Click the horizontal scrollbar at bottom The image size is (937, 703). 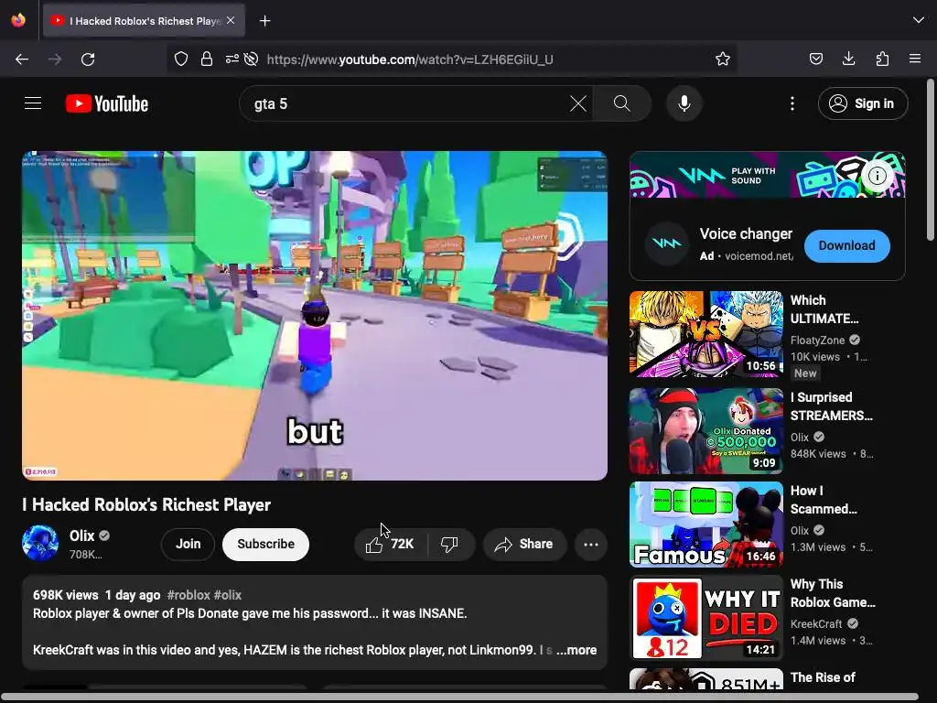click(460, 697)
